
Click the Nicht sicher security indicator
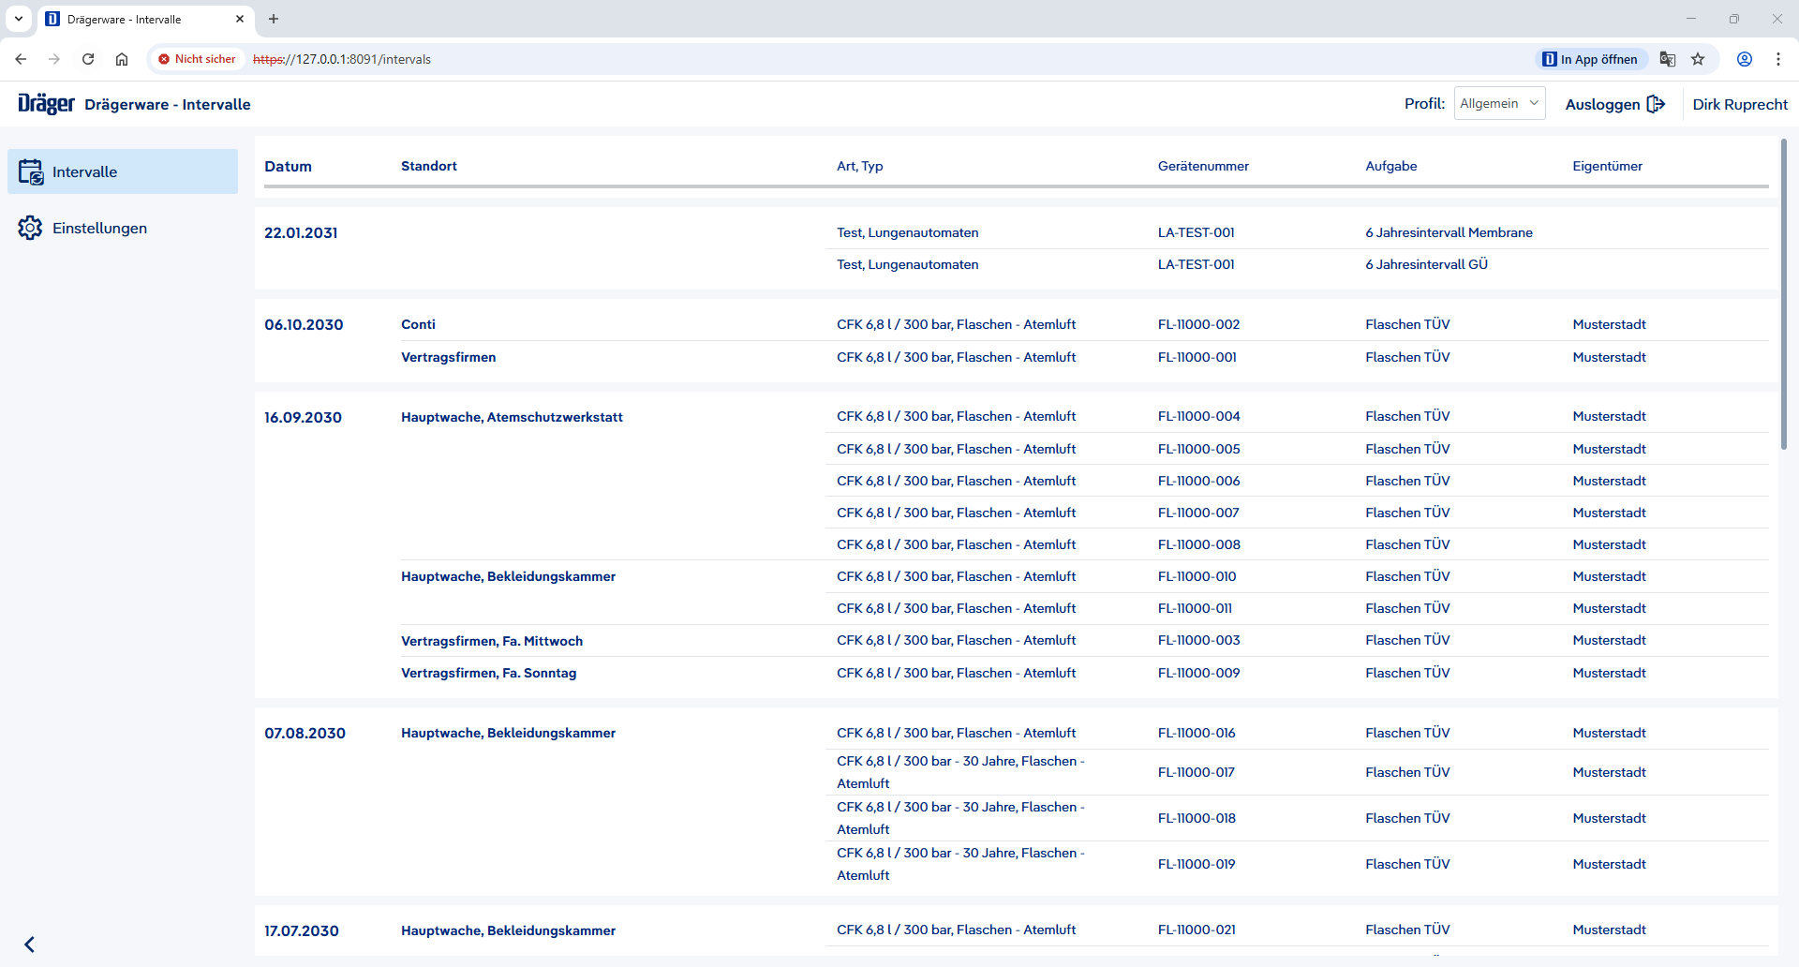[197, 59]
